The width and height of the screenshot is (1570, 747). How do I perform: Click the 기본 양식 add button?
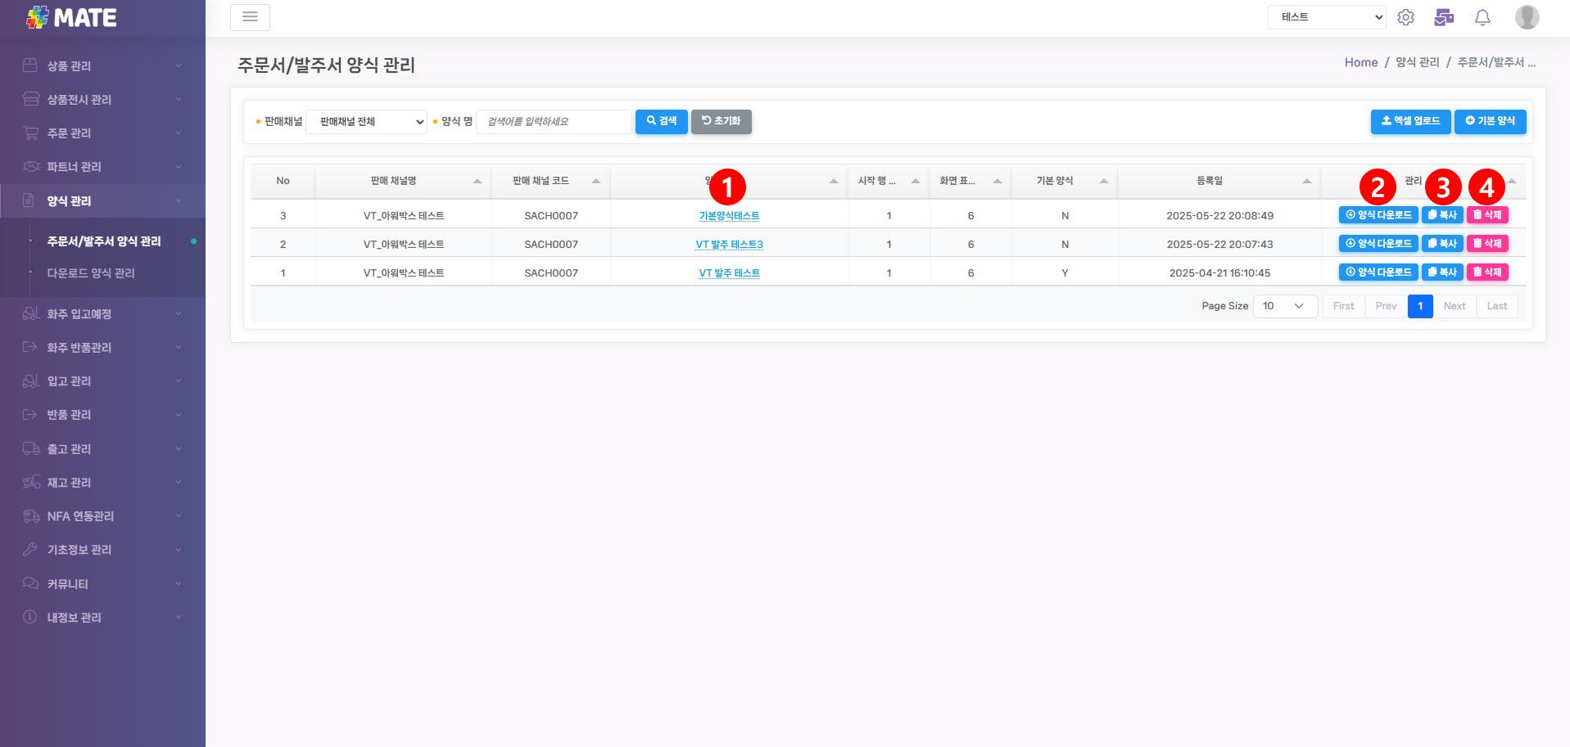[x=1490, y=121]
